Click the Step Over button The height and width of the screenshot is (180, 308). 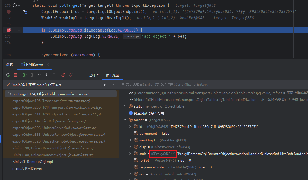(39, 75)
